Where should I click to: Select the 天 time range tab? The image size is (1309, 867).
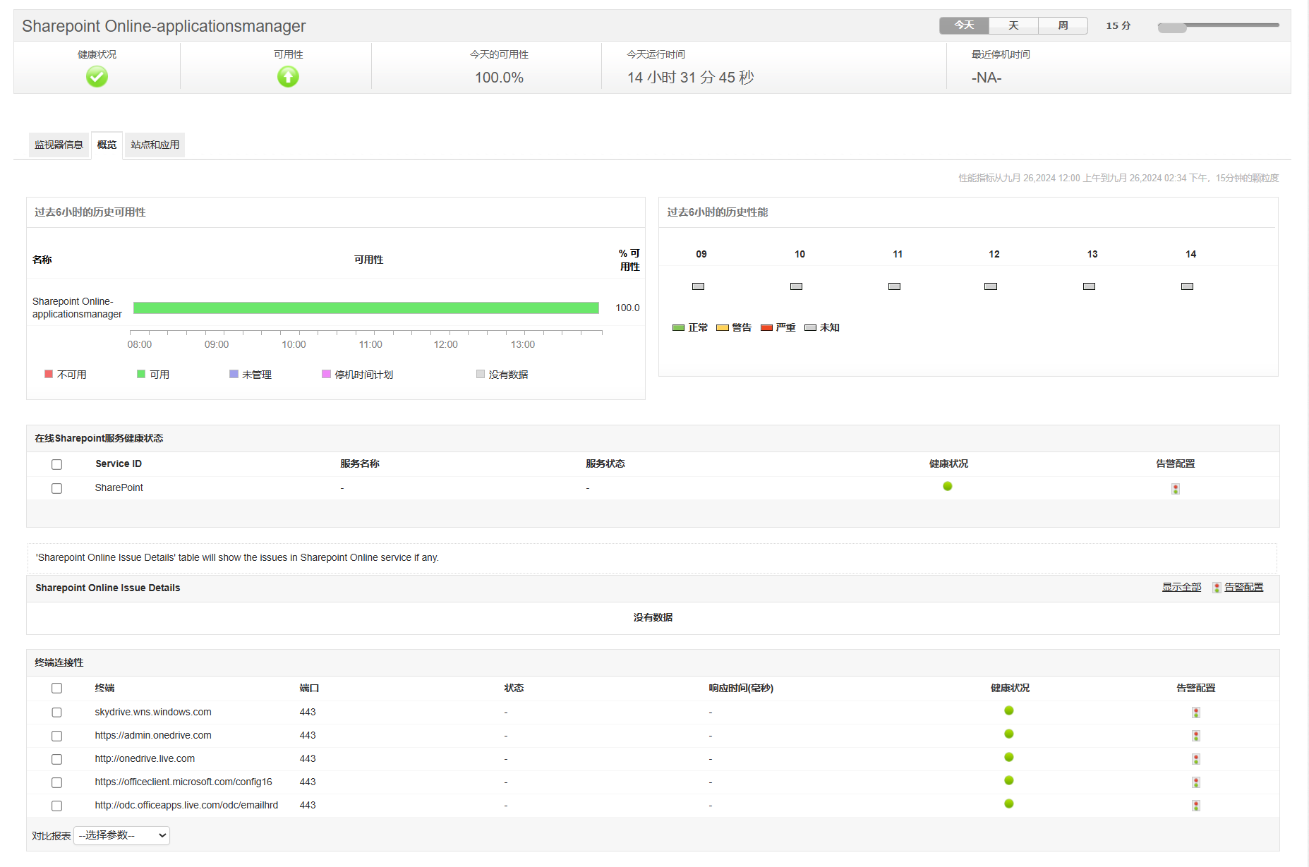1013,25
